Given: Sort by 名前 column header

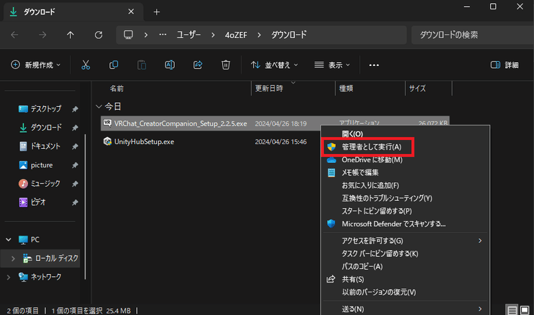Looking at the screenshot, I should [116, 89].
